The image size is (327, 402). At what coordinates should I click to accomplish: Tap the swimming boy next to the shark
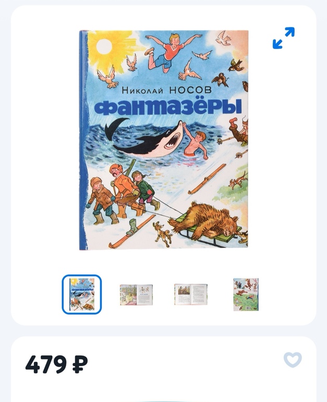(x=197, y=145)
